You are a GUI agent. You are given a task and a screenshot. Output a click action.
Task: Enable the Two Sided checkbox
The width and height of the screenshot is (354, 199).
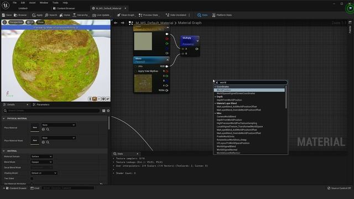(32, 179)
